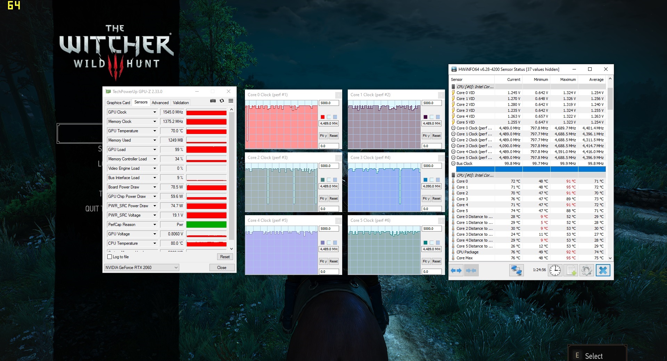The image size is (667, 361).
Task: Open the NVIDIA GeForce RTX 2060 selector
Action: pos(142,268)
